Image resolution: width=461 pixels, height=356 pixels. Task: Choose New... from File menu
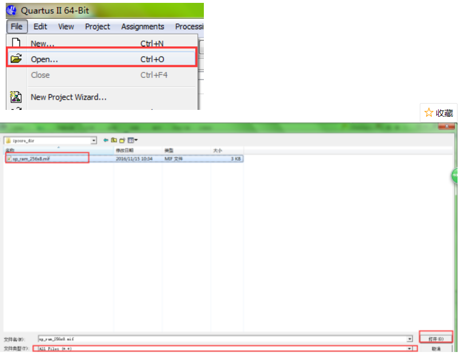pyautogui.click(x=102, y=43)
